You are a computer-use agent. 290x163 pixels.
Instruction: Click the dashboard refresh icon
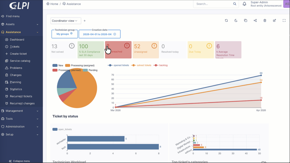click(226, 20)
